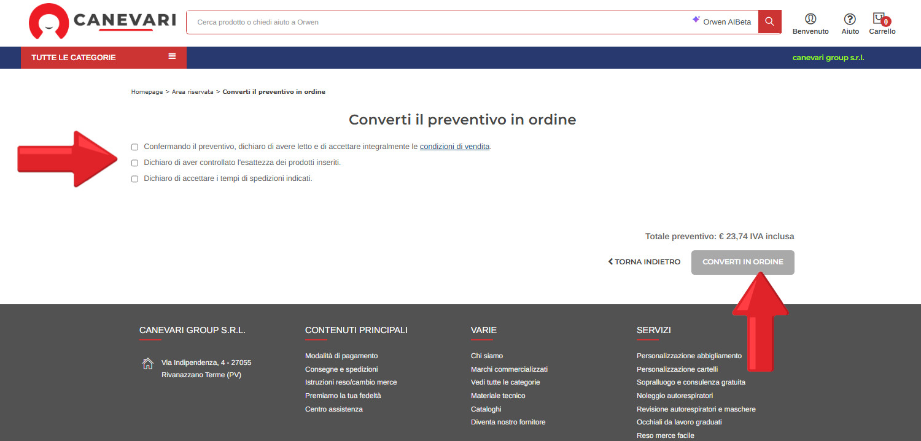Open Premiamo la tua fedeltà link
Screen dimensions: 921x441
tap(343, 396)
